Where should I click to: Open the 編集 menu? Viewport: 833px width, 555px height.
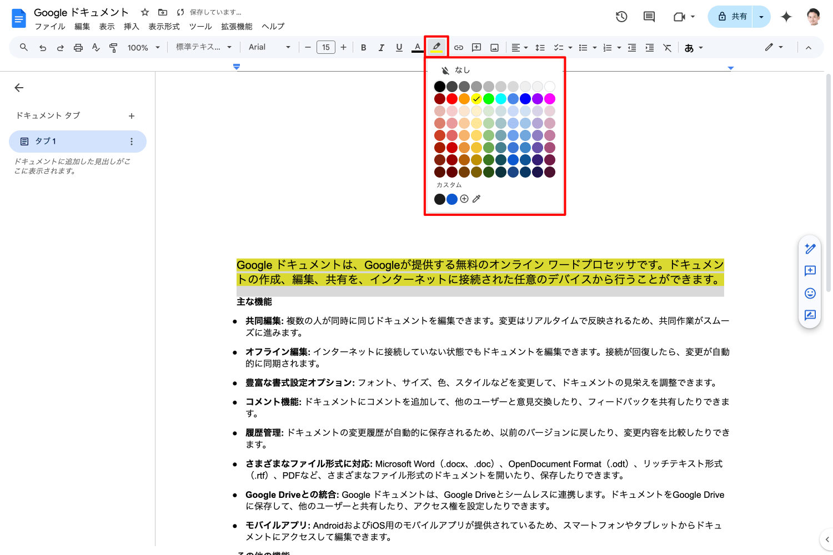pyautogui.click(x=82, y=27)
